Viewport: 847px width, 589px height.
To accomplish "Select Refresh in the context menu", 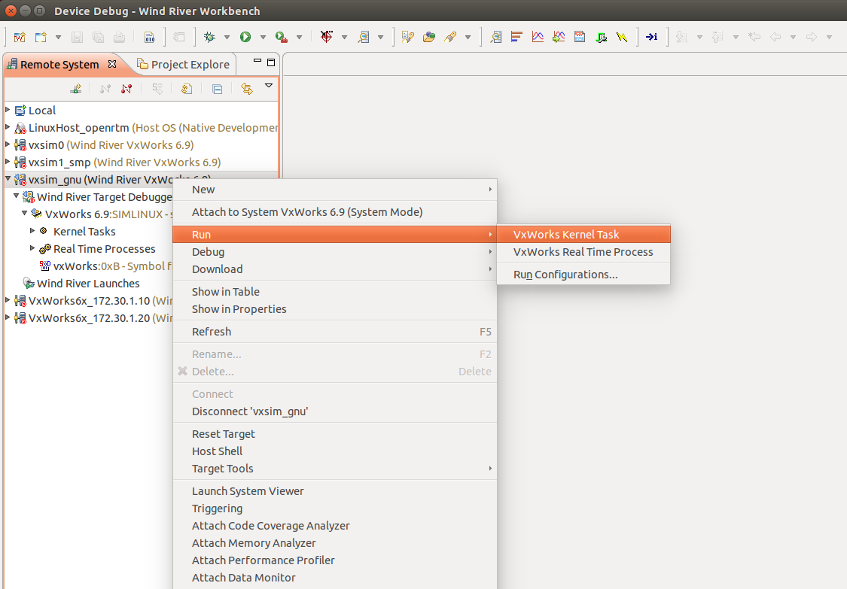I will 335,332.
